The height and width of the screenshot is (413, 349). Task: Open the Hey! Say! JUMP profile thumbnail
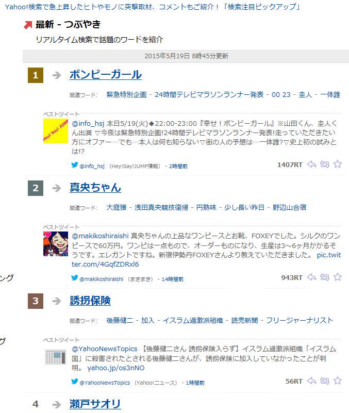pos(56,131)
